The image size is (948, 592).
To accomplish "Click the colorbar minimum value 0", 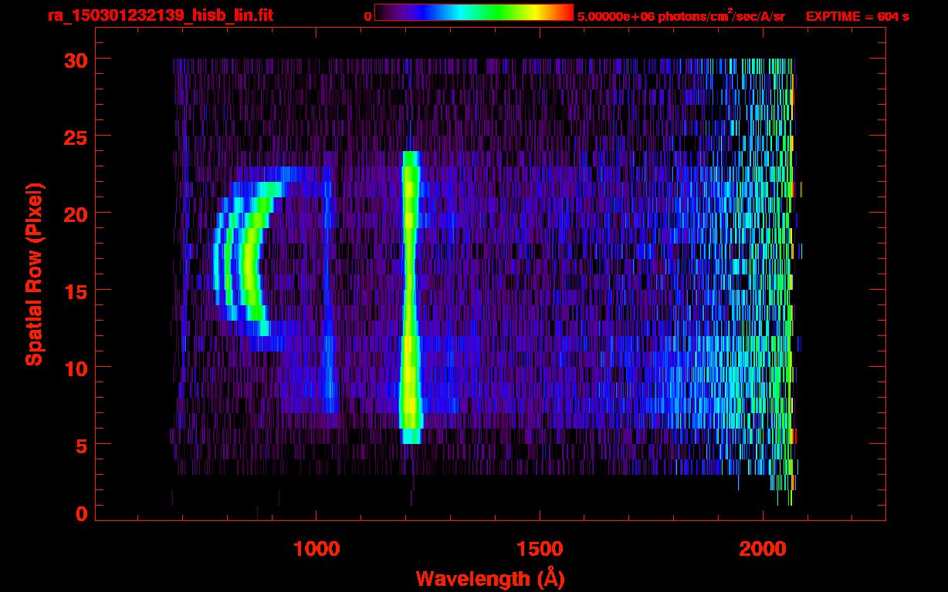I will pyautogui.click(x=367, y=16).
